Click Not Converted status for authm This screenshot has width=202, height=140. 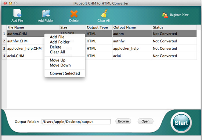(x=174, y=34)
